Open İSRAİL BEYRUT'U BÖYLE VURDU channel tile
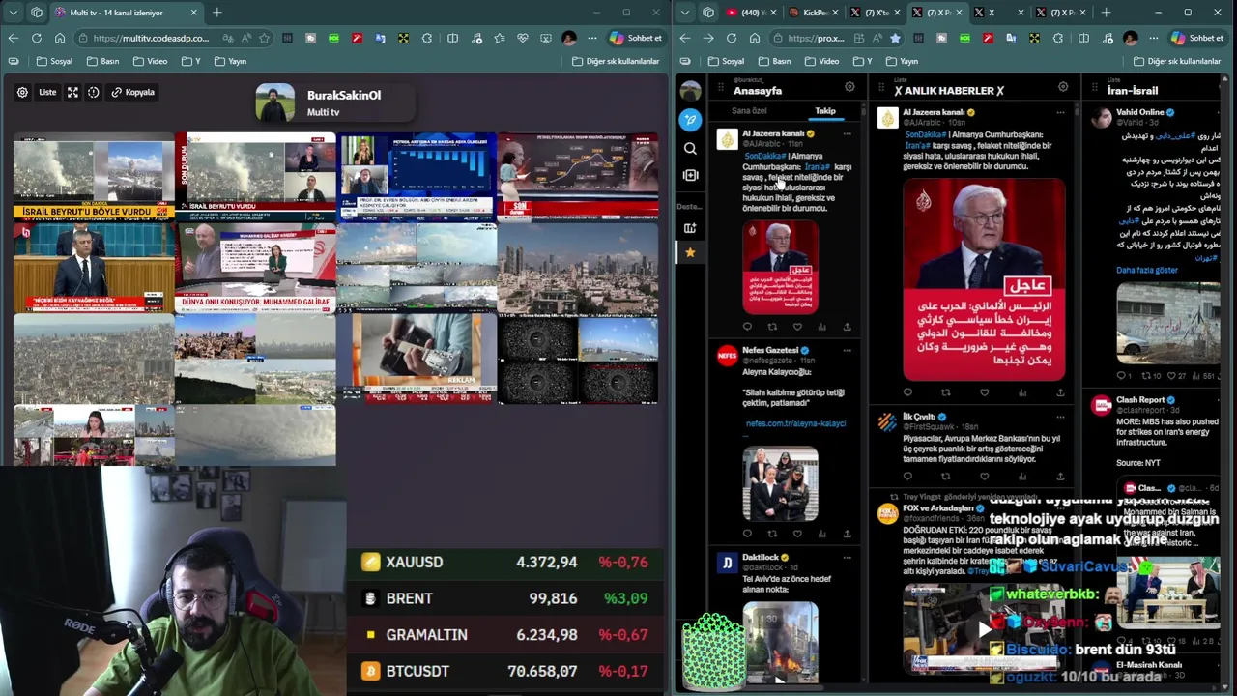 pyautogui.click(x=94, y=177)
